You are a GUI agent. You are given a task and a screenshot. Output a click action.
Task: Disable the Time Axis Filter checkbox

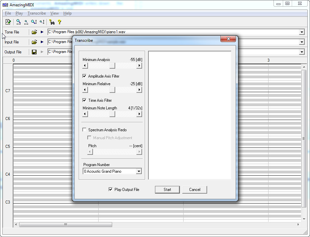tap(84, 100)
